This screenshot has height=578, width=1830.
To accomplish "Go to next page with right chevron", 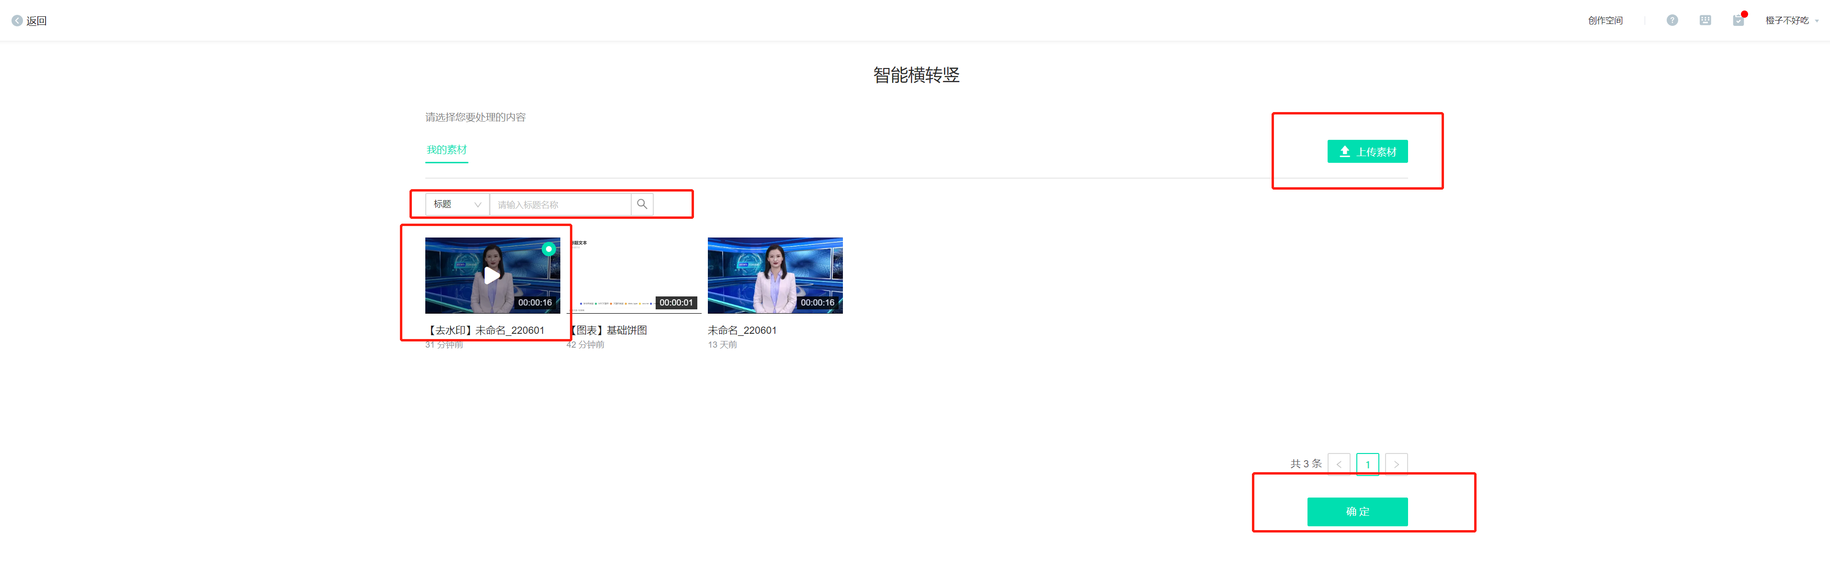I will 1397,464.
